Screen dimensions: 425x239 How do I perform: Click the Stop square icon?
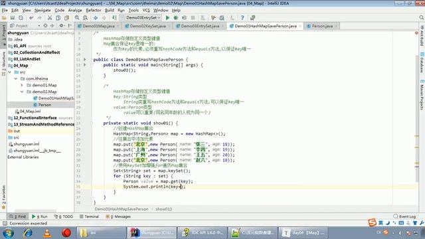193,18
